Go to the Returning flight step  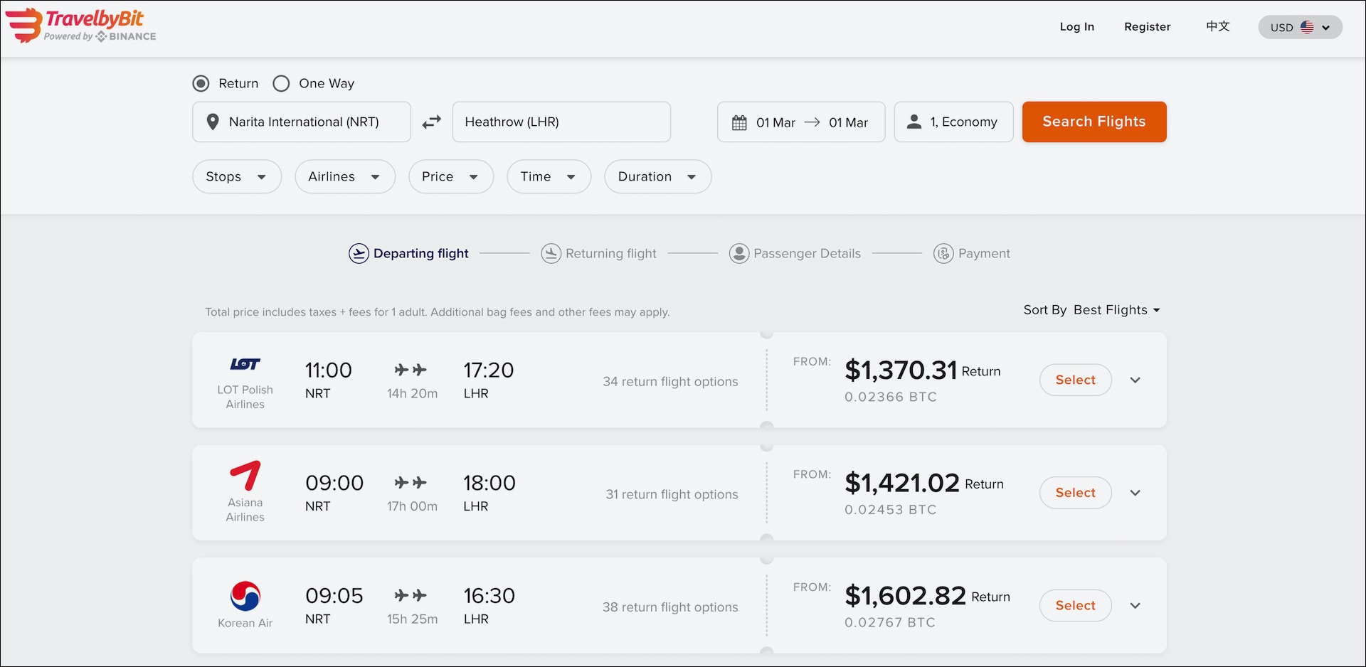(x=599, y=253)
